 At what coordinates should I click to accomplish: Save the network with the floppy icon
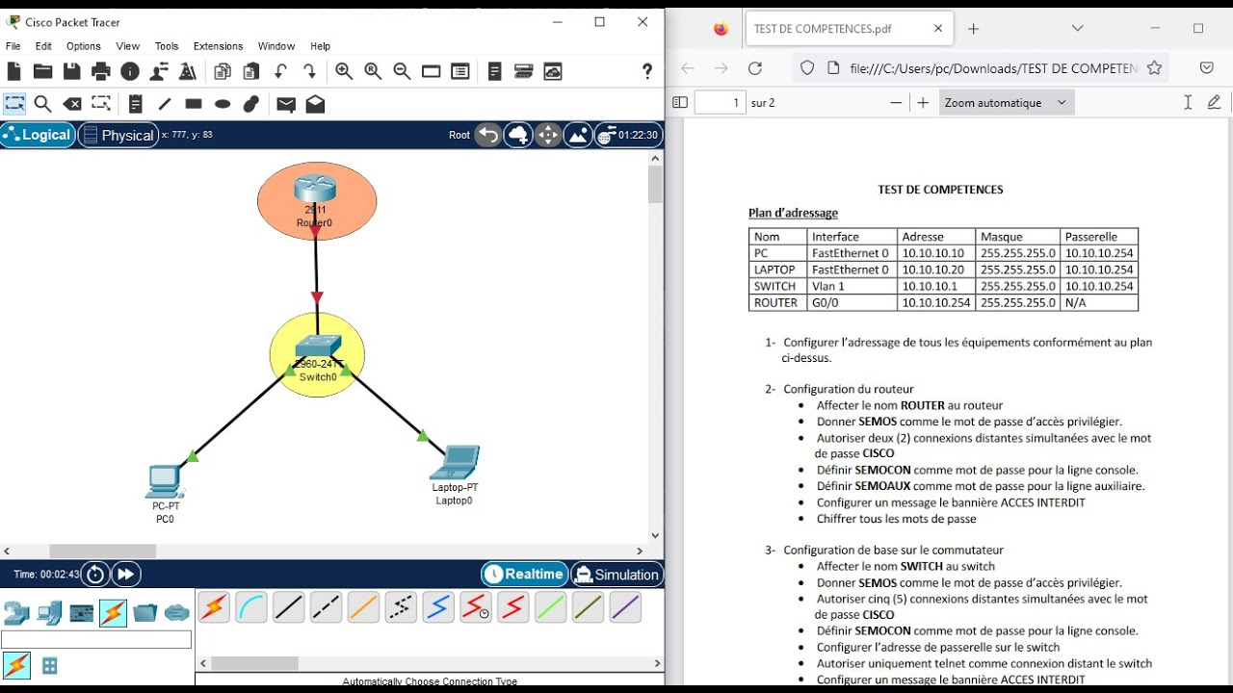(x=72, y=71)
